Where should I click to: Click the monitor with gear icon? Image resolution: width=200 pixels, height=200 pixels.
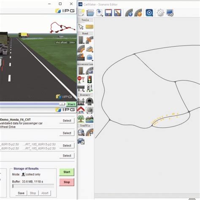click(170, 13)
